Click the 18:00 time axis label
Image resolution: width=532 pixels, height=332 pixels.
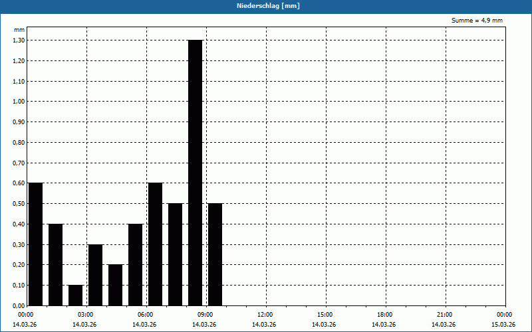[x=384, y=315]
